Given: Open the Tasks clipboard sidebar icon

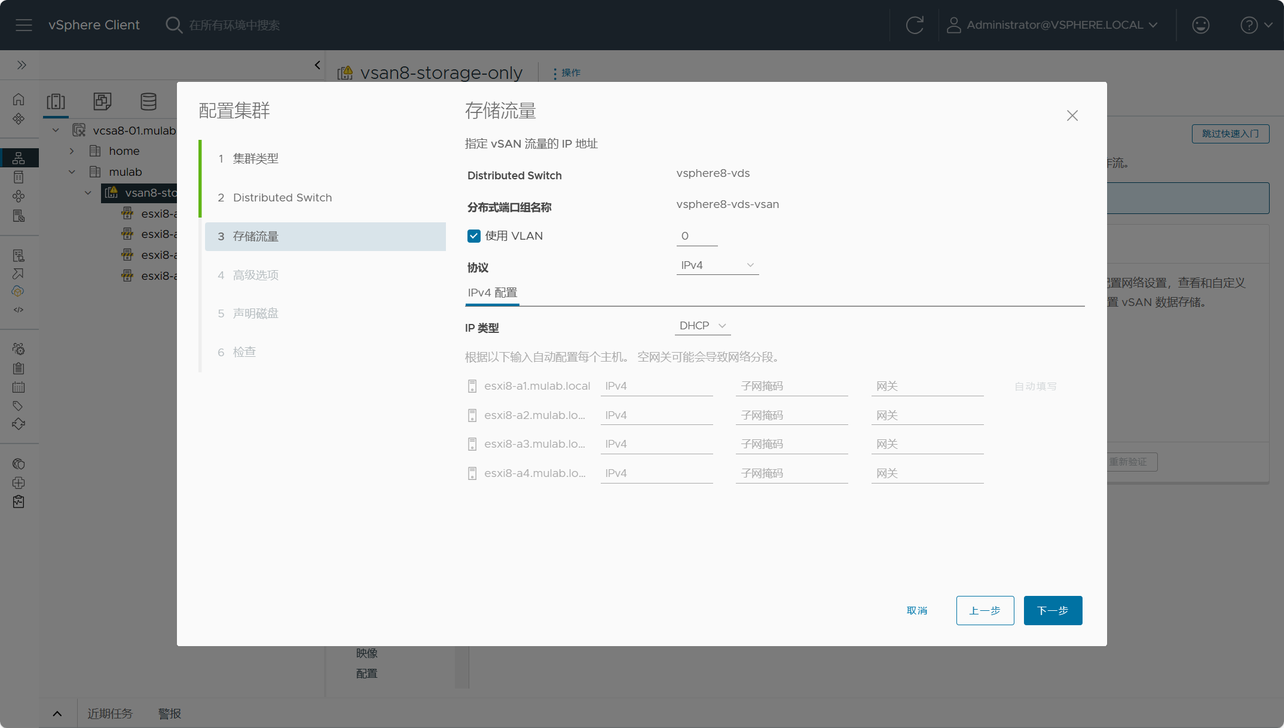Looking at the screenshot, I should point(19,368).
